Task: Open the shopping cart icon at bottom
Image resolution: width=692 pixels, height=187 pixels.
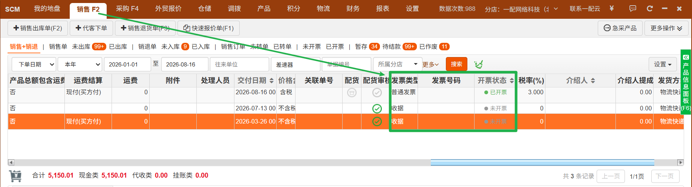Action: click(15, 176)
